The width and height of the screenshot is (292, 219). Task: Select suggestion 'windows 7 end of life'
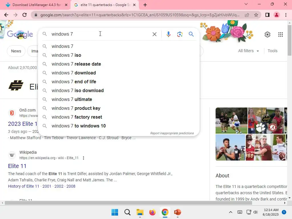click(x=119, y=82)
